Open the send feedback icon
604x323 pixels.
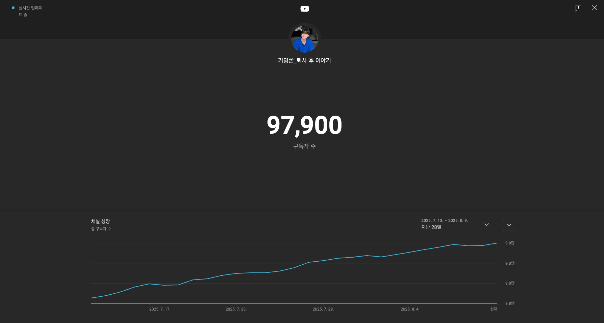point(578,8)
